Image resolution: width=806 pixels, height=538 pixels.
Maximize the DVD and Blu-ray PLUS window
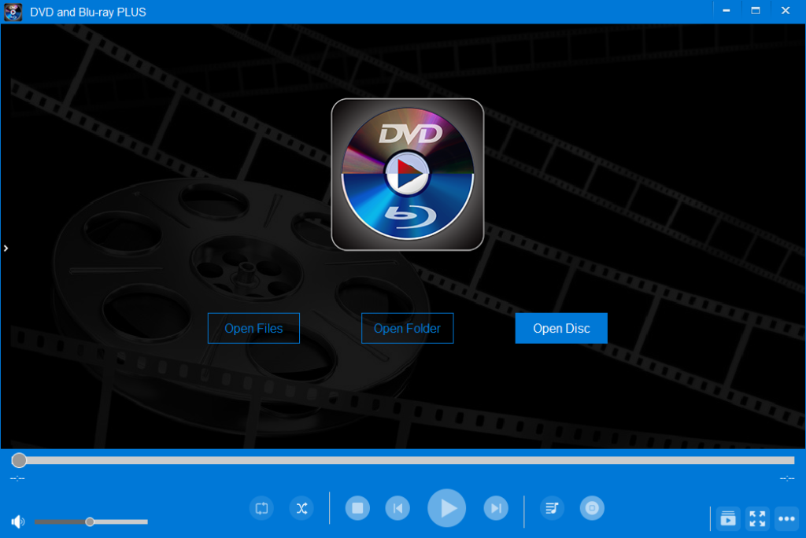[756, 11]
